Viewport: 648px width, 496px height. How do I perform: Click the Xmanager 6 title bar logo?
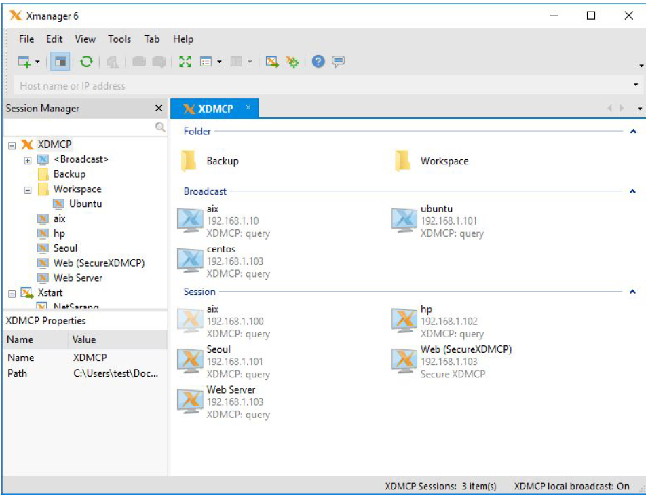(x=16, y=16)
